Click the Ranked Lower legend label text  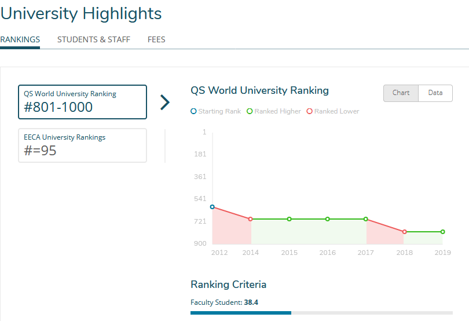pyautogui.click(x=336, y=111)
